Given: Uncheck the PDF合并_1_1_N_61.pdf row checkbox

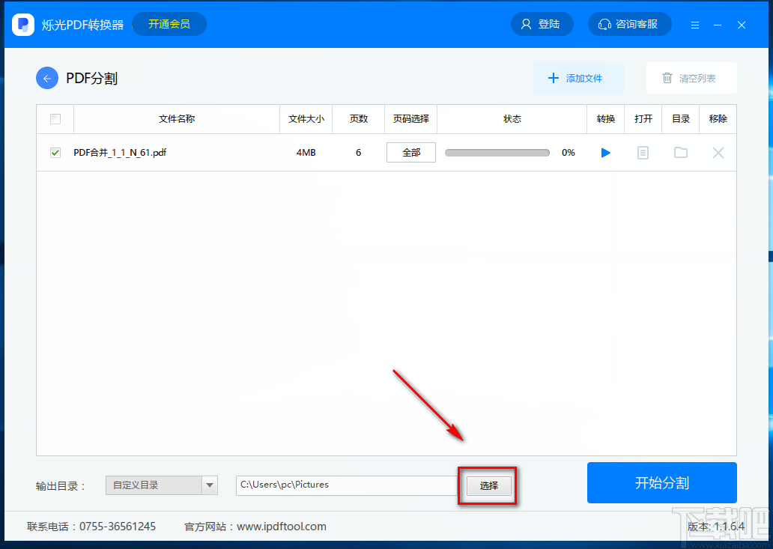Looking at the screenshot, I should (x=55, y=152).
